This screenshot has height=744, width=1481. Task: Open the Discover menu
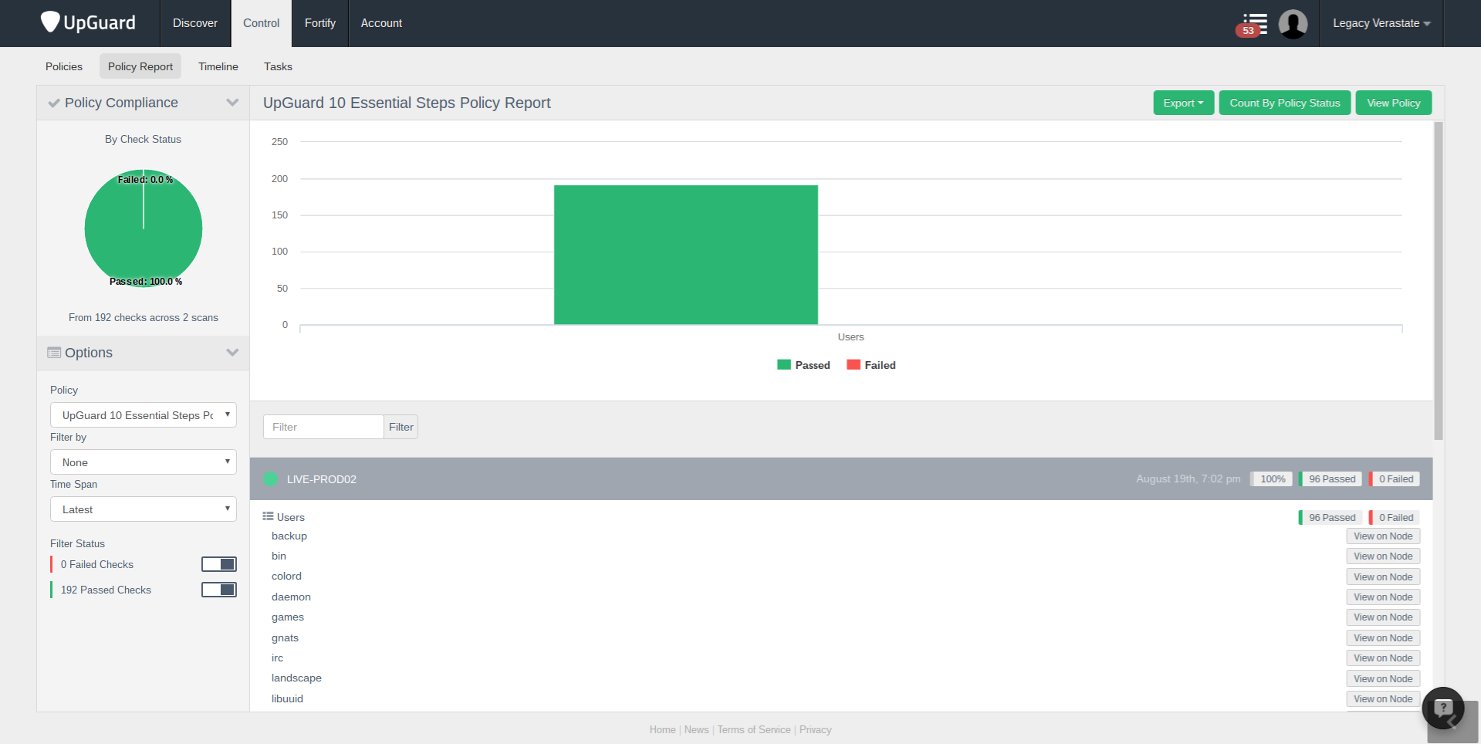tap(195, 23)
